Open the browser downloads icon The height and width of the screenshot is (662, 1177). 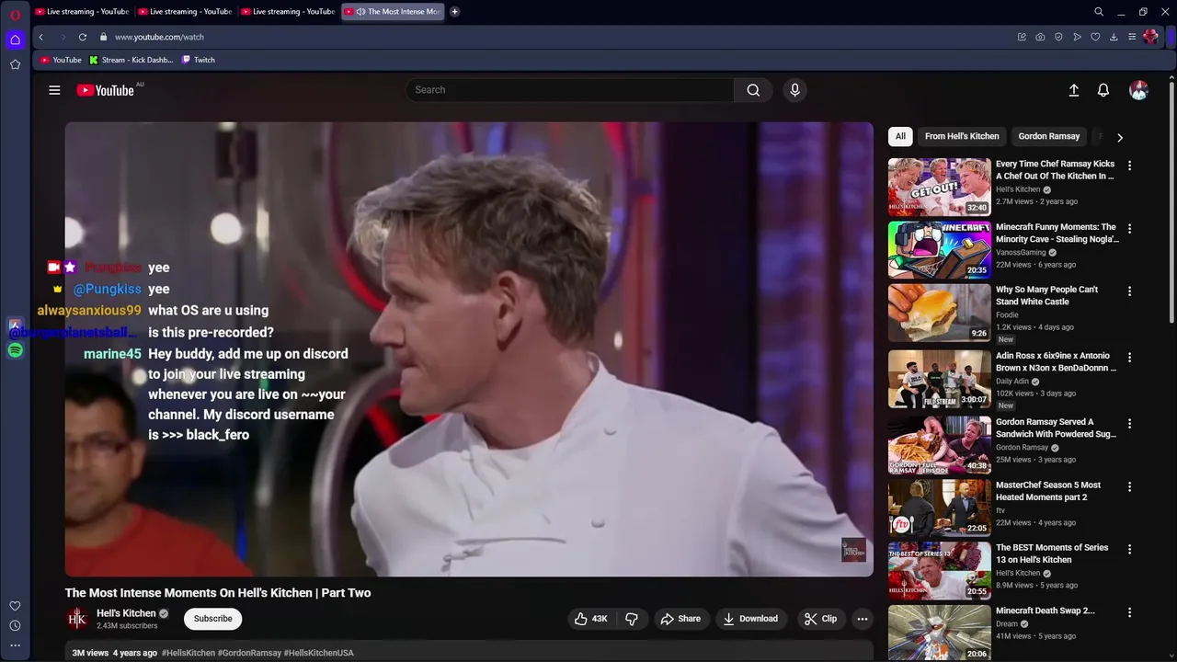[x=1114, y=37]
